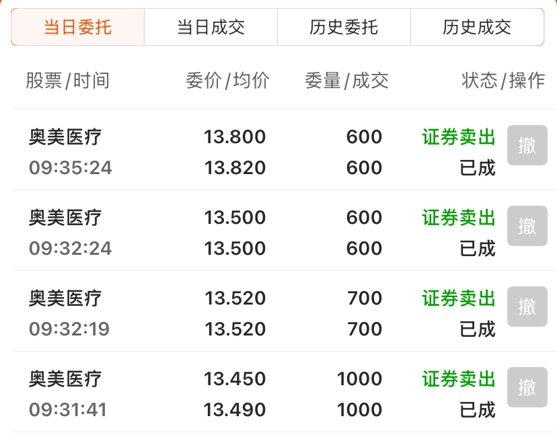Click 状态/操作 column header
557x439 pixels.
pos(503,81)
